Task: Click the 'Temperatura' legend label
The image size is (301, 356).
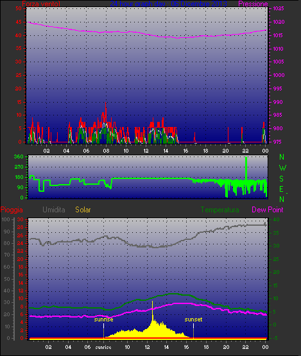Action: click(x=219, y=210)
